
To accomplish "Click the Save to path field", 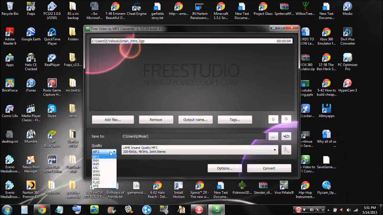I will tap(193, 136).
